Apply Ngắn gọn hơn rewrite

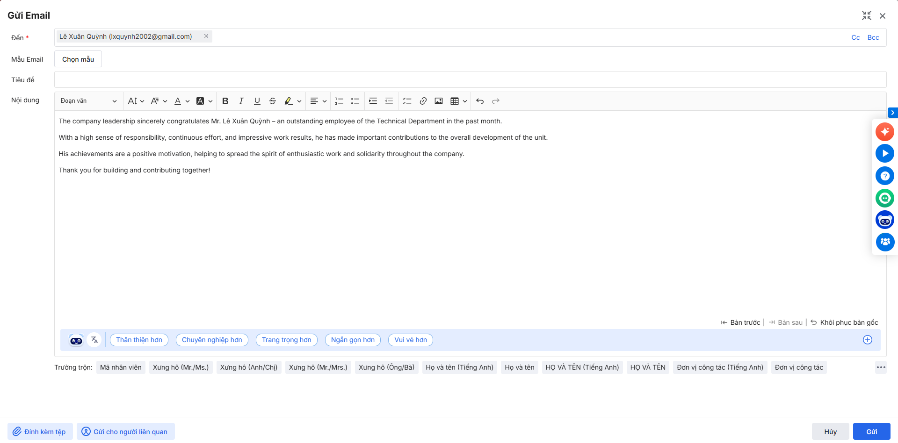(353, 340)
